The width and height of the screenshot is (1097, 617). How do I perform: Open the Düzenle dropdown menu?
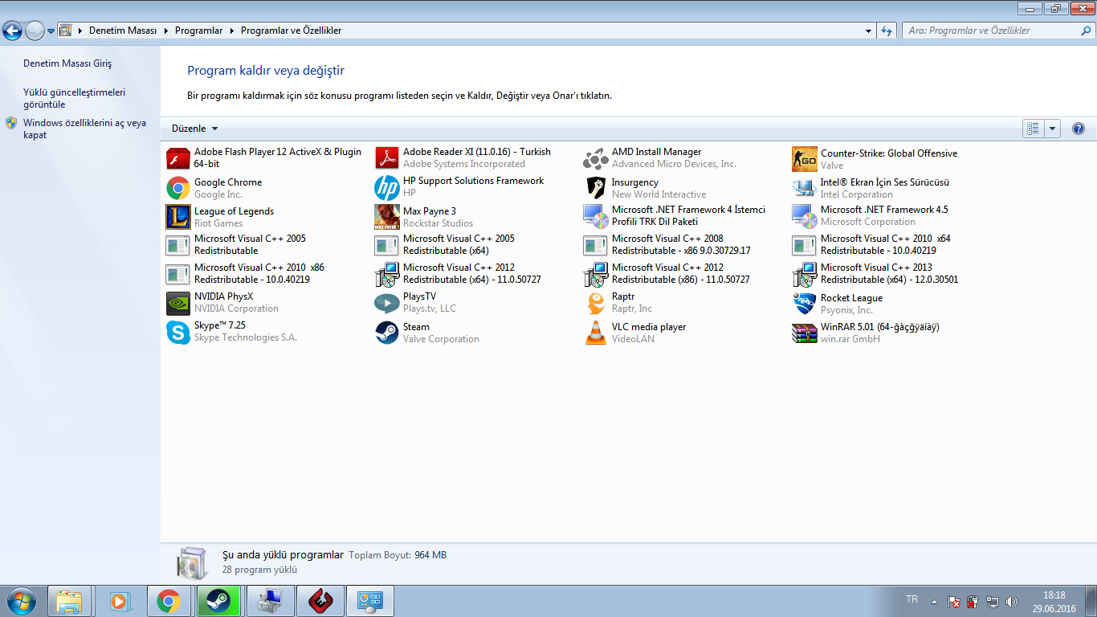[x=194, y=129]
